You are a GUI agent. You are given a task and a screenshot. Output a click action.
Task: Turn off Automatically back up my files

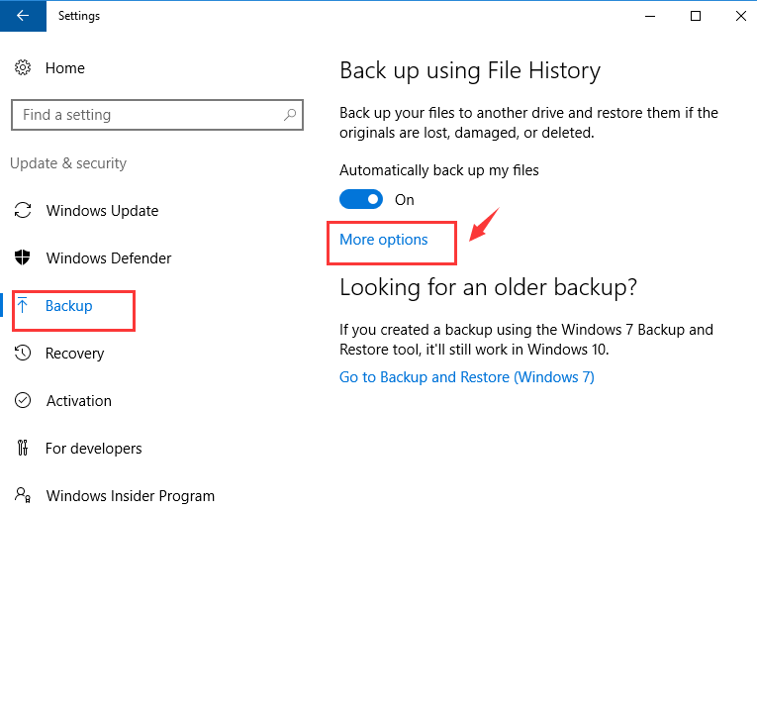tap(361, 199)
